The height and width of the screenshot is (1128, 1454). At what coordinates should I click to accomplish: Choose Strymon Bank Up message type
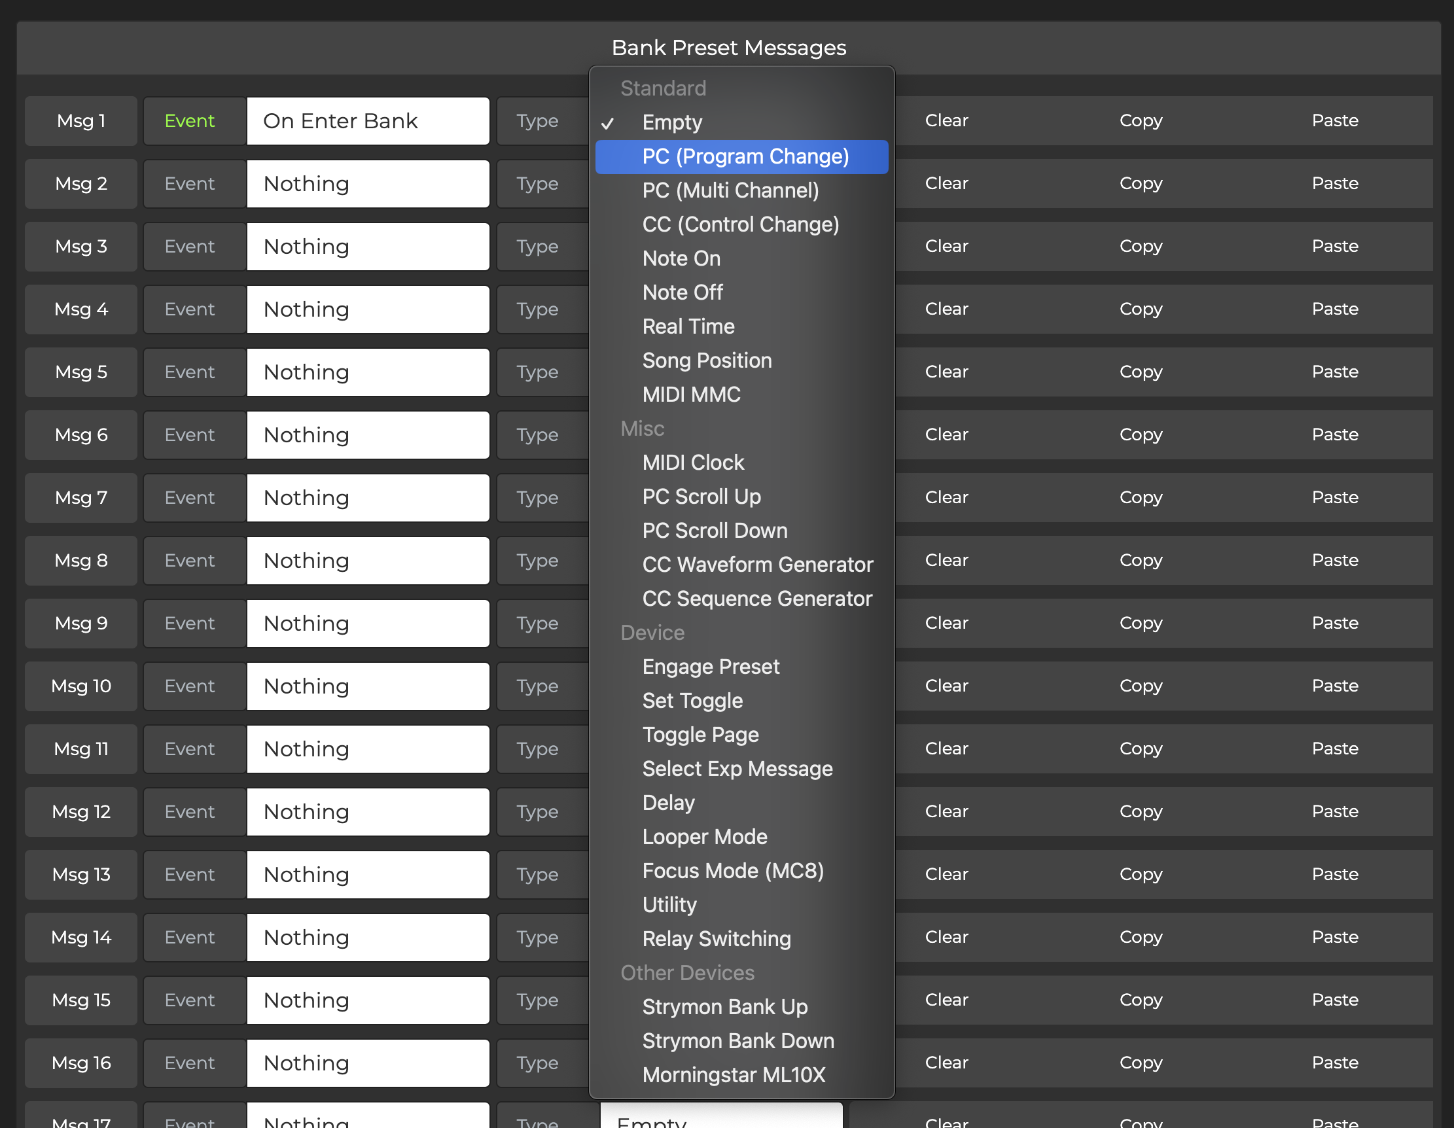[x=724, y=1007]
